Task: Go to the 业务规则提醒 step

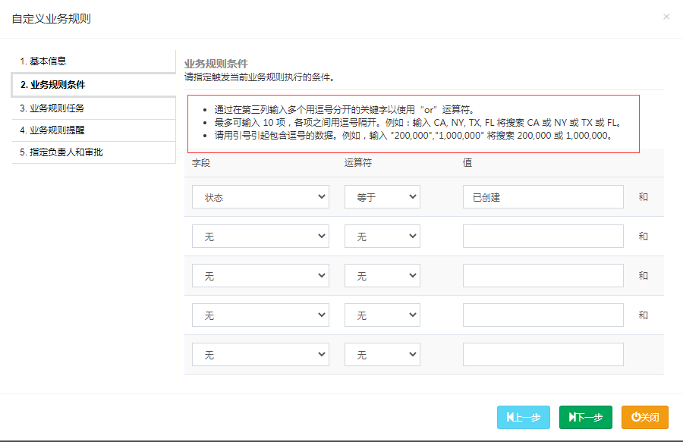Action: [x=93, y=130]
